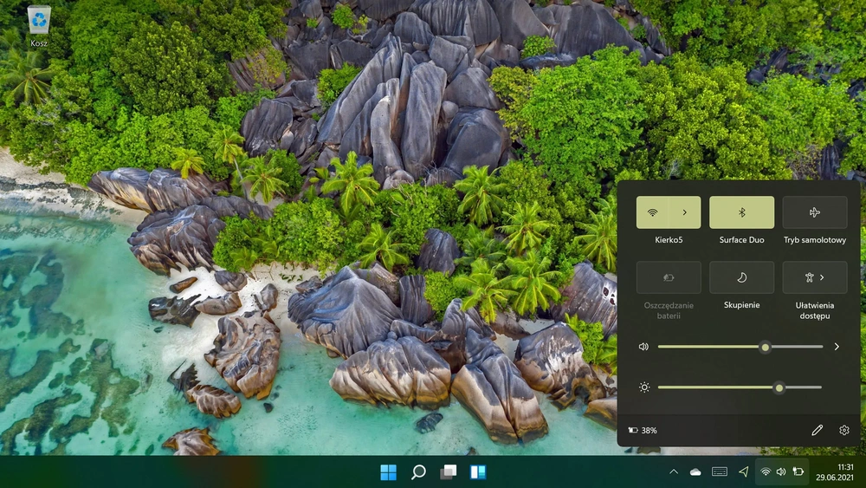Open audio output chevron beside volume

[x=837, y=347]
